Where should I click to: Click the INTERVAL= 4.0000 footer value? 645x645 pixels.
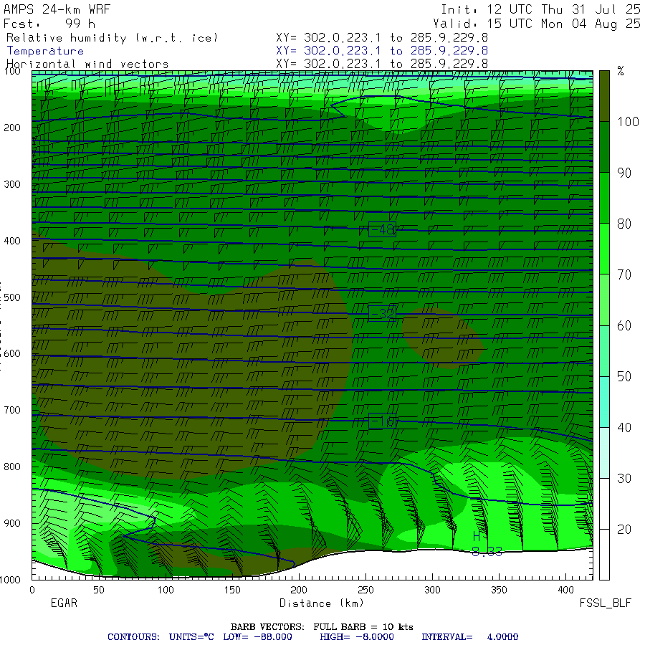tap(469, 637)
